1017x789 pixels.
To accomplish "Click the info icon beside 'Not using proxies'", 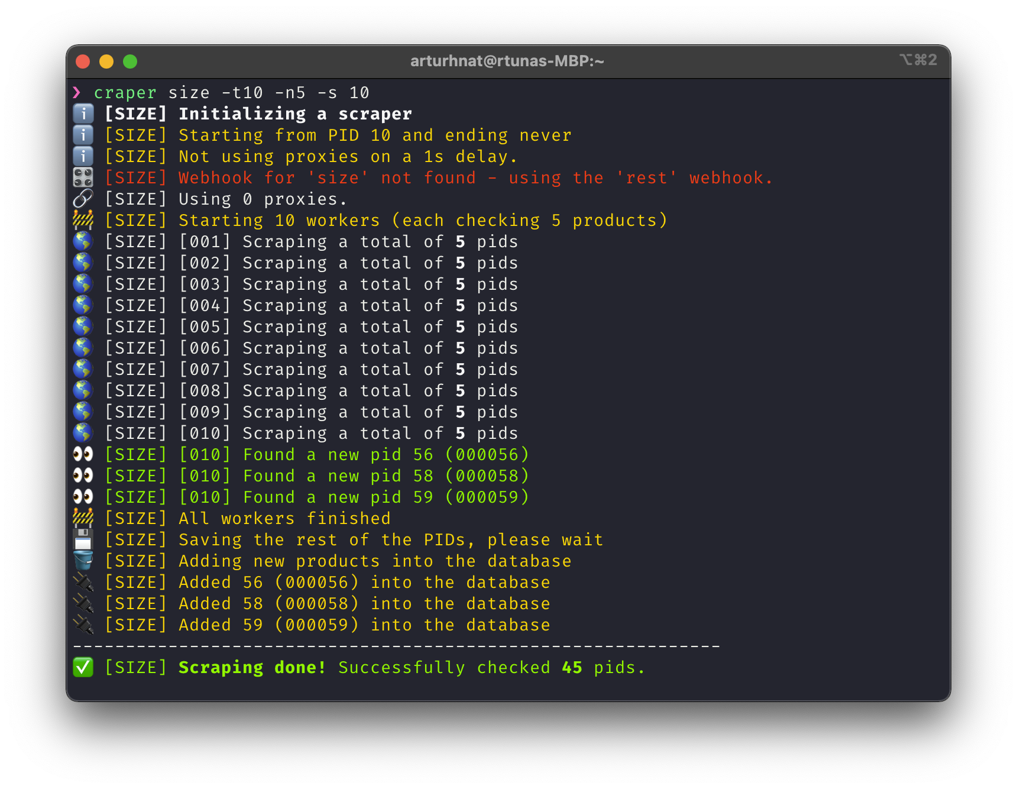I will click(x=83, y=156).
